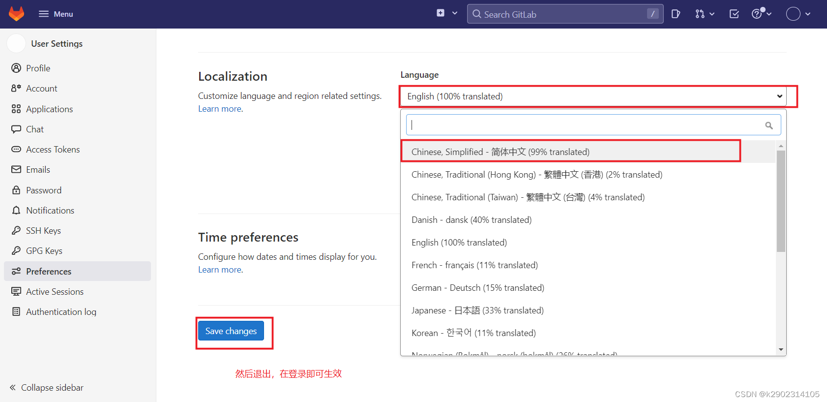827x402 pixels.
Task: Click the GitLab fox logo
Action: pos(16,14)
